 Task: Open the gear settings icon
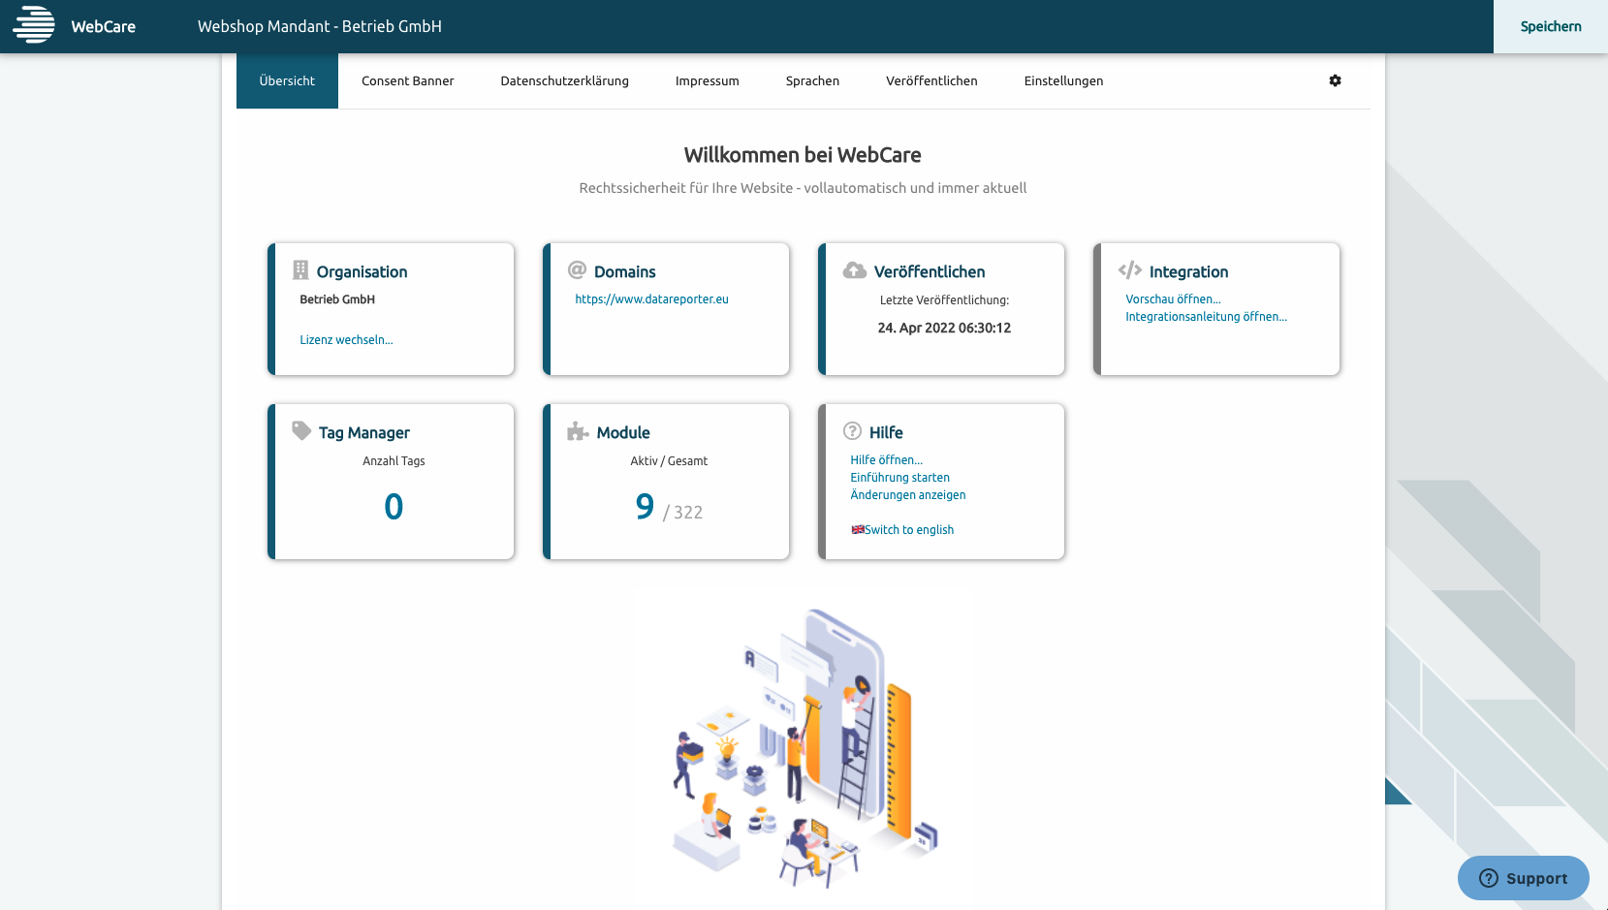1335,80
